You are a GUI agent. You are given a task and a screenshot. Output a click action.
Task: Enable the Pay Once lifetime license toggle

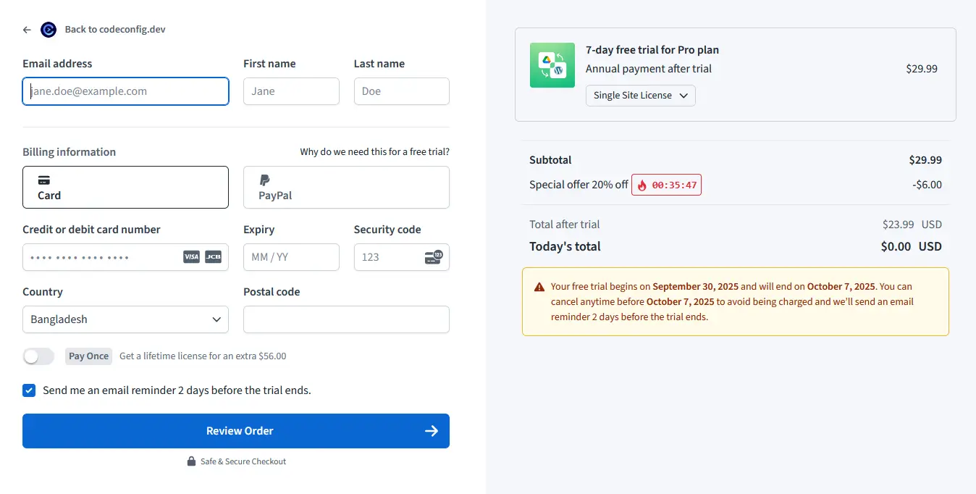[x=38, y=356]
